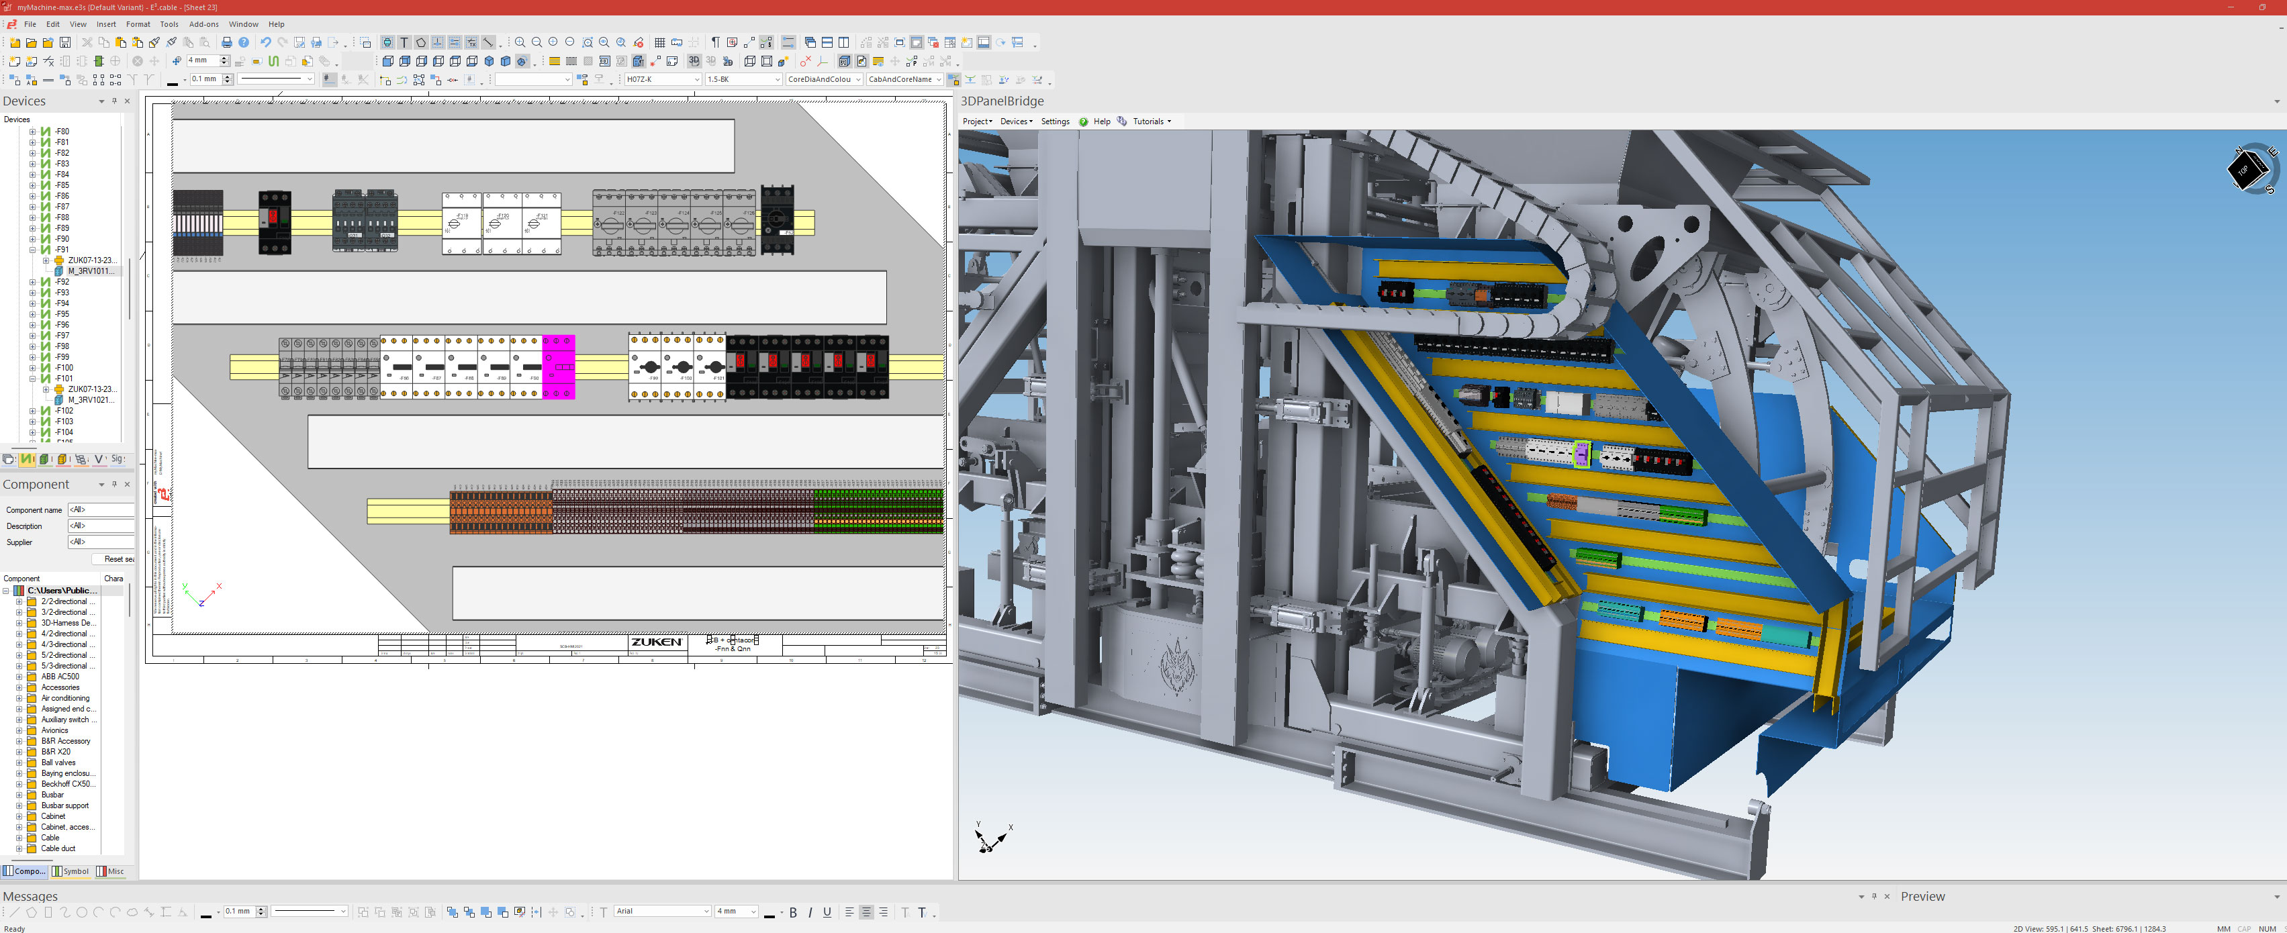Save the project with the floppy icon

point(65,42)
